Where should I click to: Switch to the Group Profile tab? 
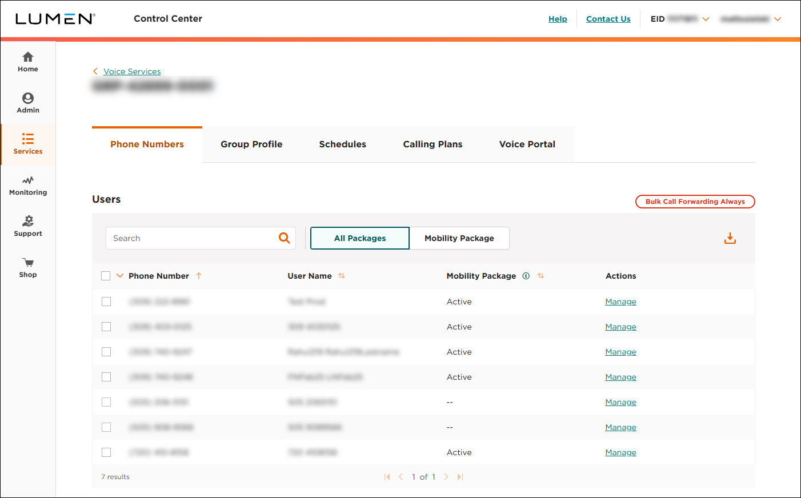(x=251, y=144)
